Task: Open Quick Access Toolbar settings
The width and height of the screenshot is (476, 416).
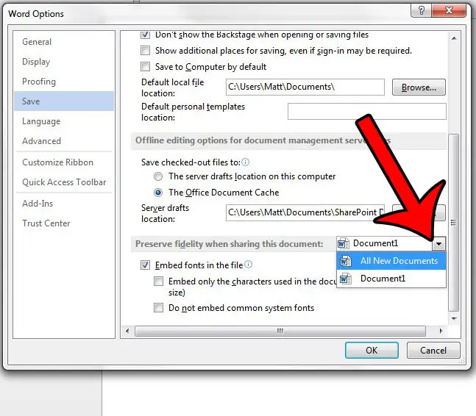Action: coord(64,182)
